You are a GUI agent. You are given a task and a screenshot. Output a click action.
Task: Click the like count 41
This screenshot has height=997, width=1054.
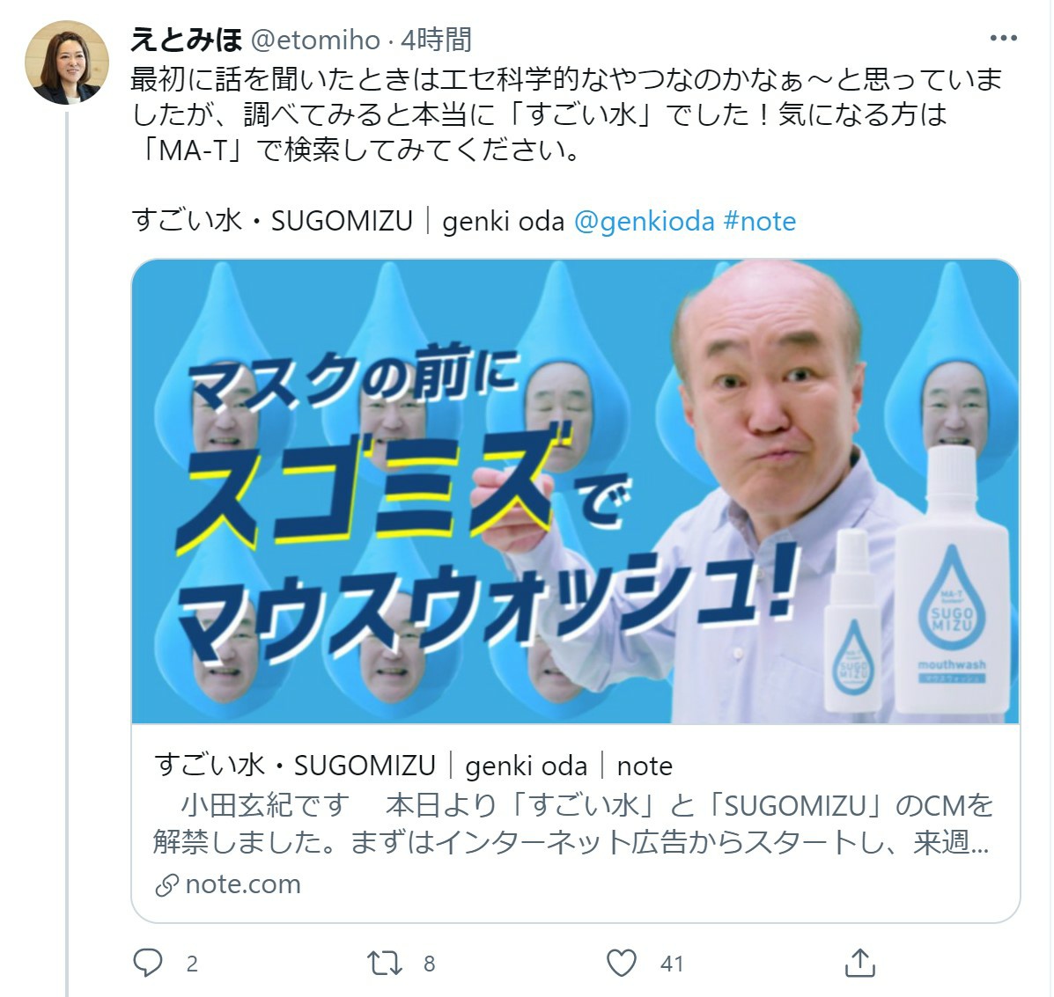click(672, 964)
